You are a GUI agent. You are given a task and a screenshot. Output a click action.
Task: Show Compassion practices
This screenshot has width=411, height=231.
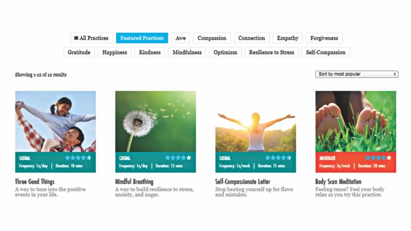pyautogui.click(x=212, y=38)
